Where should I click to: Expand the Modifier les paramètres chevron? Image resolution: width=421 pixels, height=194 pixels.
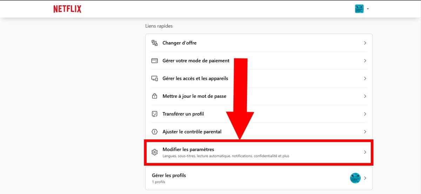pyautogui.click(x=365, y=152)
